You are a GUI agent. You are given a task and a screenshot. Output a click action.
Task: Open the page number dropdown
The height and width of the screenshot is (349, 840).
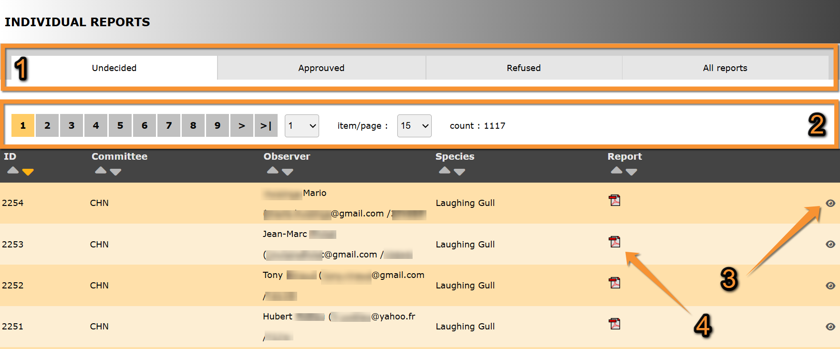(x=301, y=126)
